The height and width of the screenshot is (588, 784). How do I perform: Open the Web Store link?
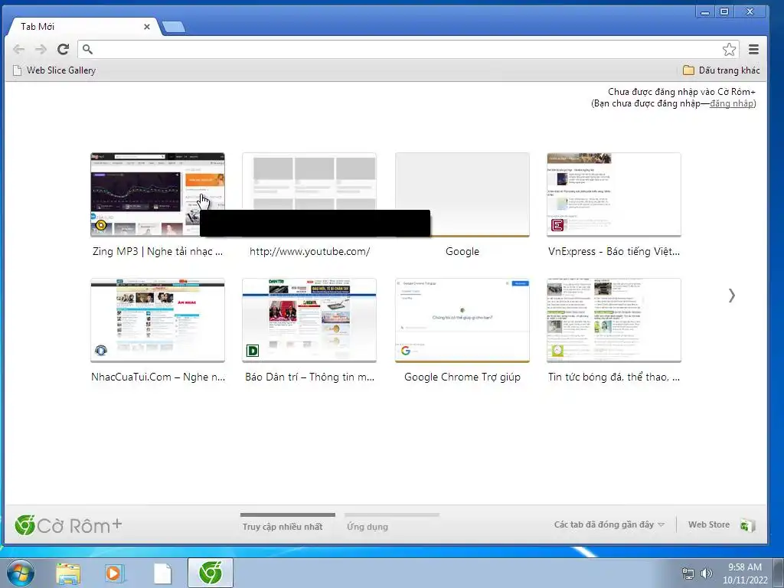pos(708,524)
